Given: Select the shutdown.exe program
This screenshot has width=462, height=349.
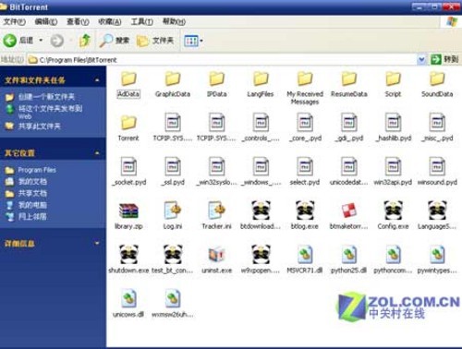Looking at the screenshot, I should [x=128, y=259].
